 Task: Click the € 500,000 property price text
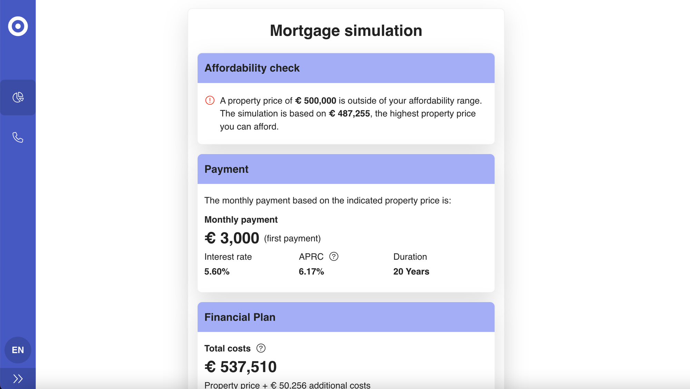pos(316,101)
